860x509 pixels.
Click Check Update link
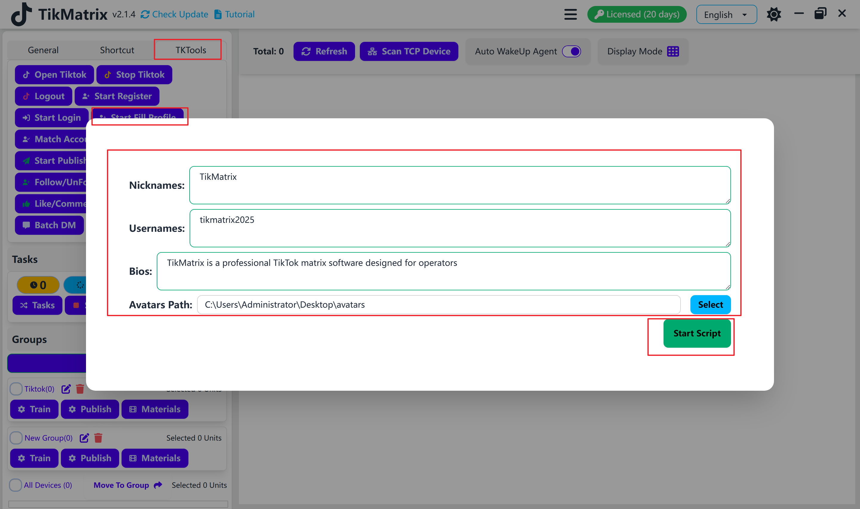tap(174, 14)
